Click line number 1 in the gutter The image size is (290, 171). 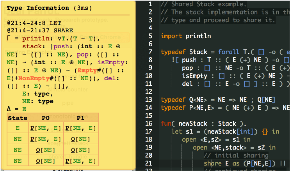click(150, 4)
